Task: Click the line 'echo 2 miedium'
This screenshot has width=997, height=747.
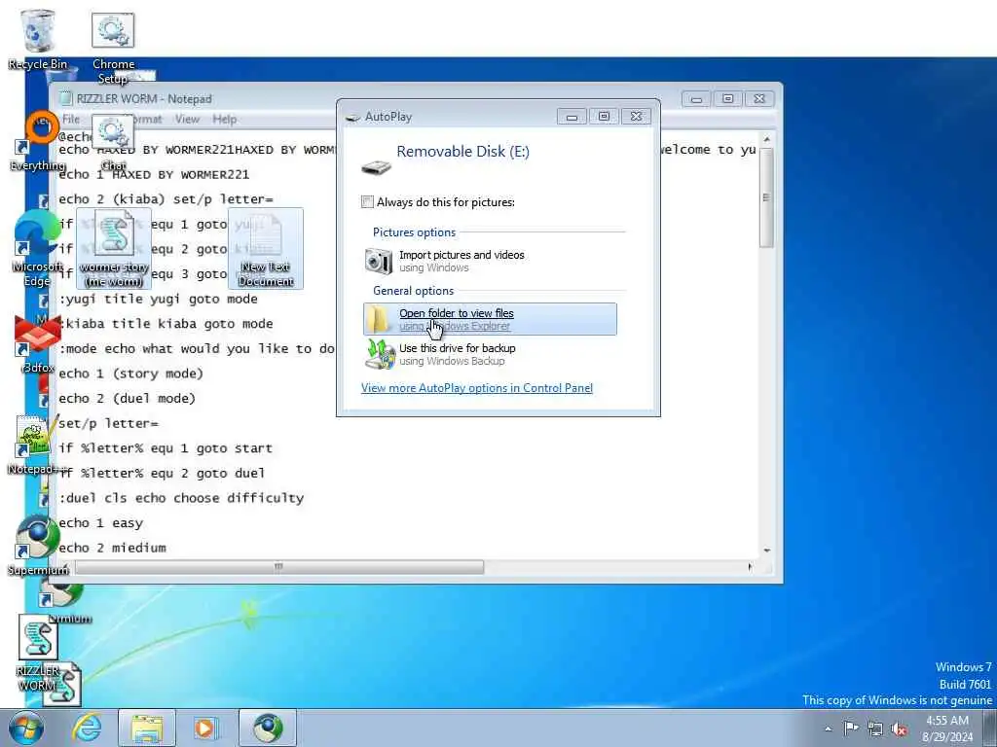Action: [113, 548]
